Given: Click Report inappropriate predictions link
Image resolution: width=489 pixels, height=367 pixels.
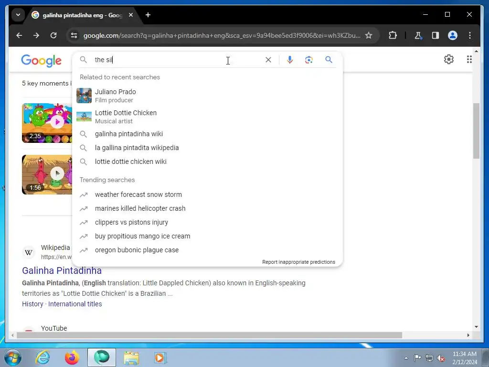Looking at the screenshot, I should (298, 262).
